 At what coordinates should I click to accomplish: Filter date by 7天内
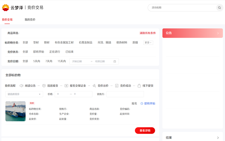[49, 61]
